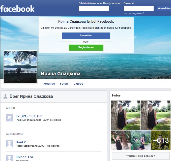Image resolution: width=171 pixels, height=161 pixels.
Task: Open the photo with flowering bushes
Action: coord(141,140)
